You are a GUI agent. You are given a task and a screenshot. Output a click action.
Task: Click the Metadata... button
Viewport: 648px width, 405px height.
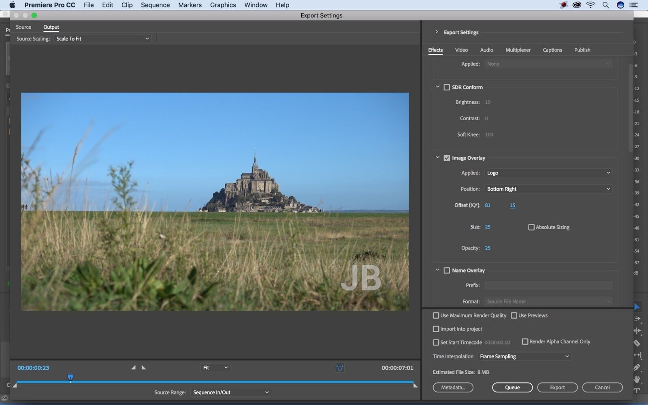pyautogui.click(x=453, y=388)
